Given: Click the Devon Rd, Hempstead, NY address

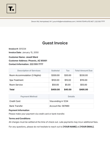Looking at the screenshot, I should pos(42,21).
